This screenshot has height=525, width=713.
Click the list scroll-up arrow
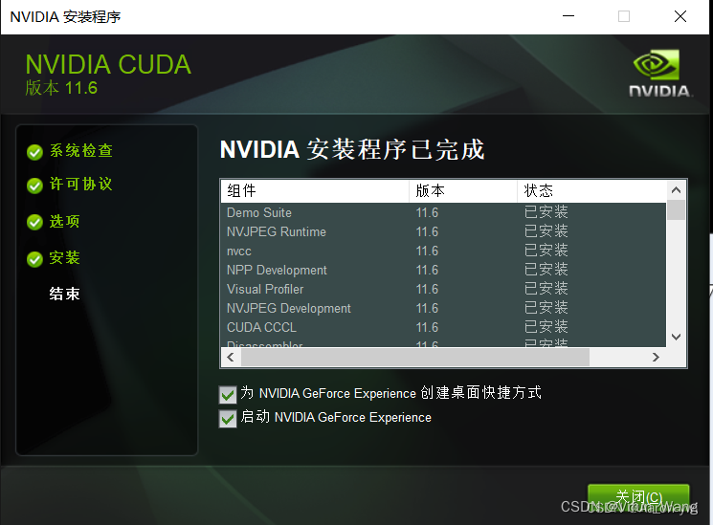[677, 190]
